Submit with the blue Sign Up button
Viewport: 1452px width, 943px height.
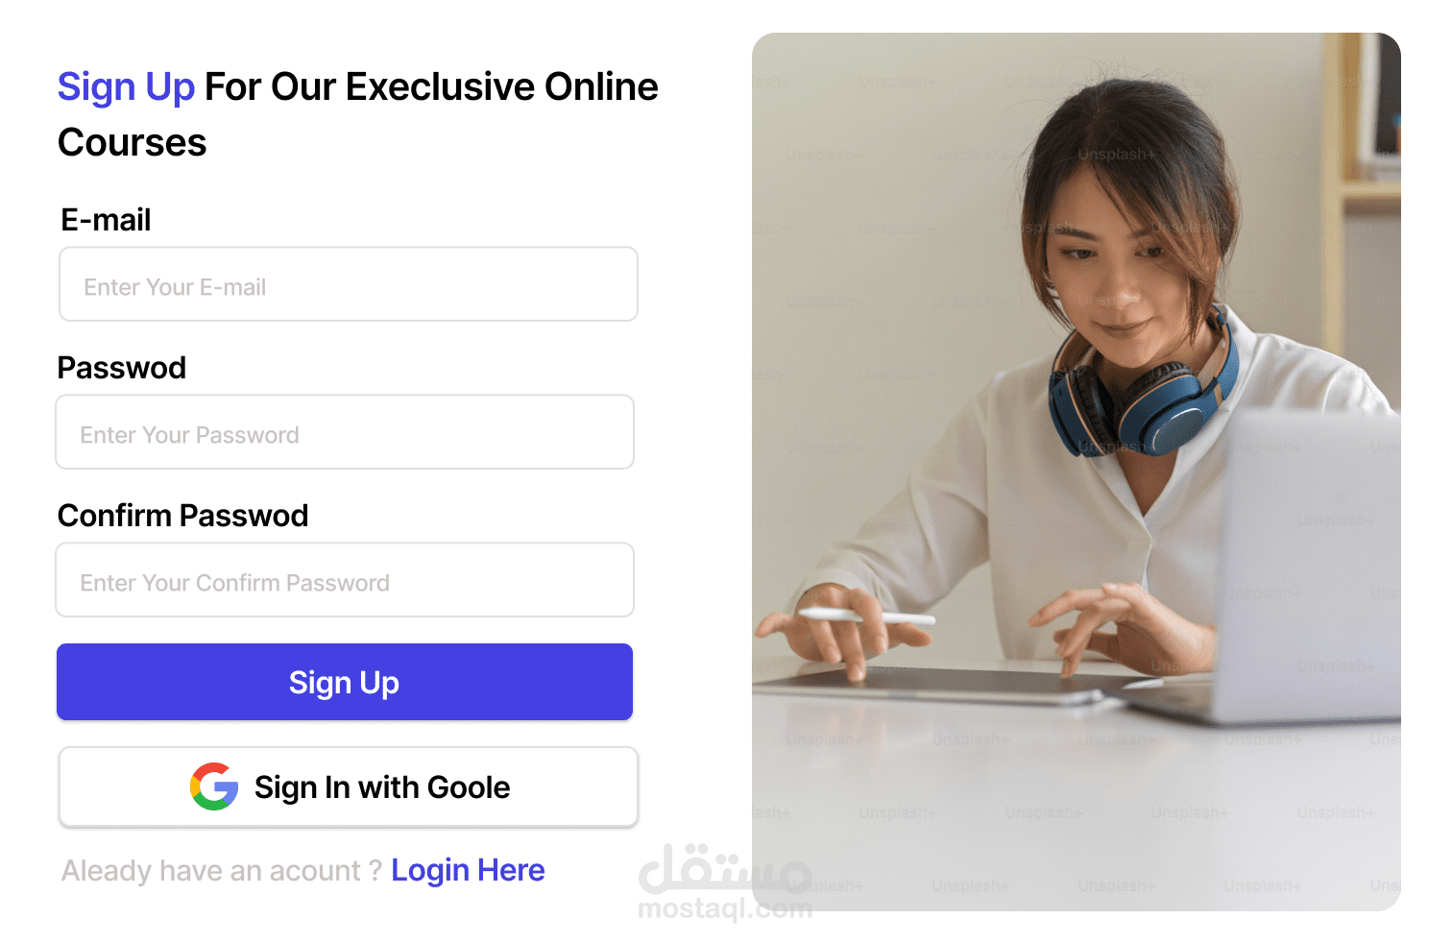345,682
